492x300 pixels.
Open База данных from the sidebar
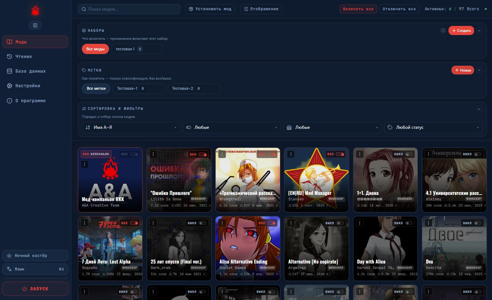click(x=35, y=71)
